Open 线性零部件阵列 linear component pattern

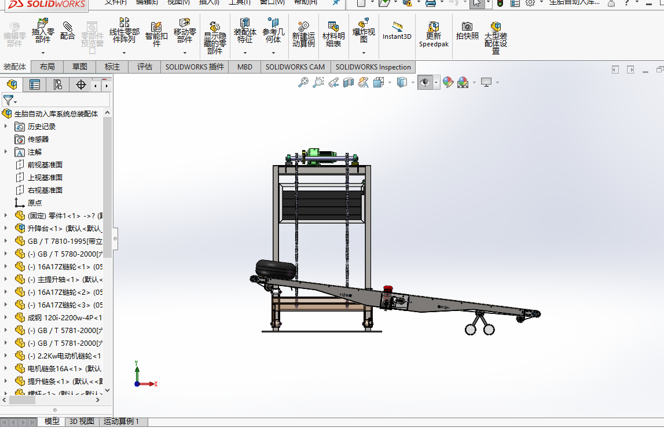click(124, 31)
